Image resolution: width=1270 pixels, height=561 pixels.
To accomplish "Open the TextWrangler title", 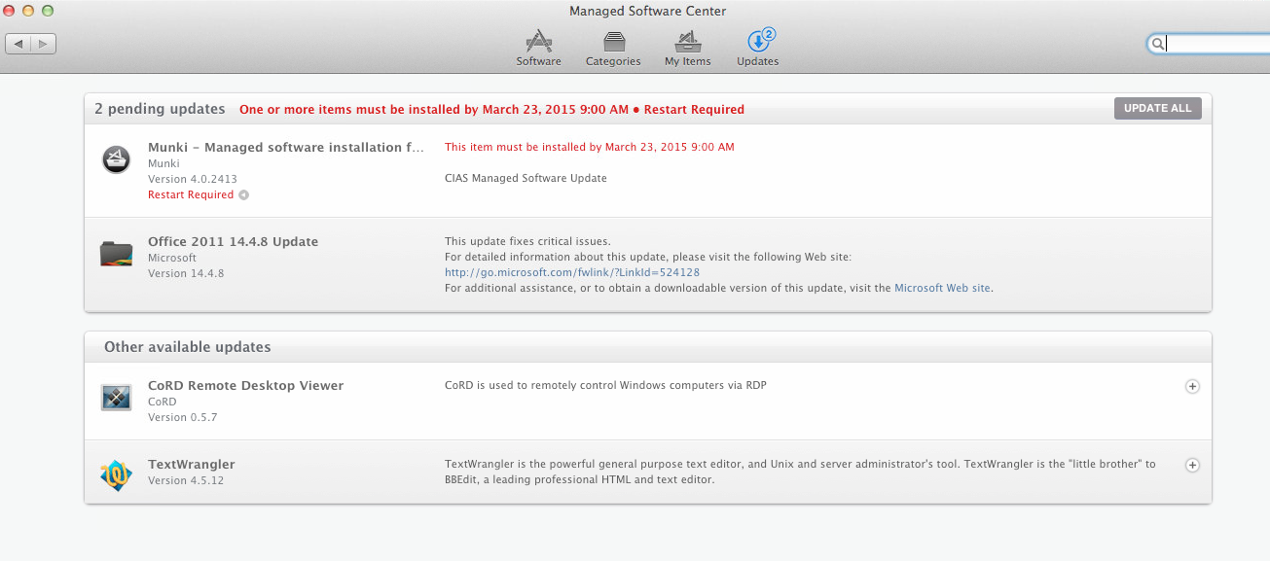I will click(192, 465).
